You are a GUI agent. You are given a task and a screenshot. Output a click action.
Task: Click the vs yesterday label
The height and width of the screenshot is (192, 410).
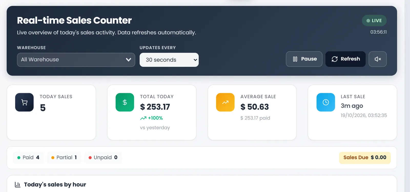tap(155, 127)
